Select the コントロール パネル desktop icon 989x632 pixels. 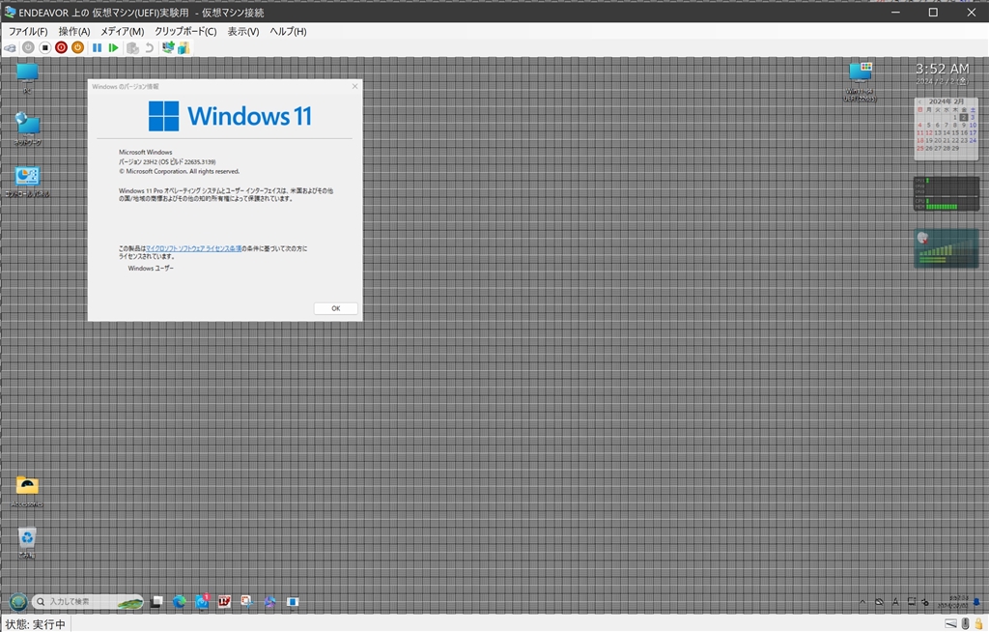click(x=27, y=182)
